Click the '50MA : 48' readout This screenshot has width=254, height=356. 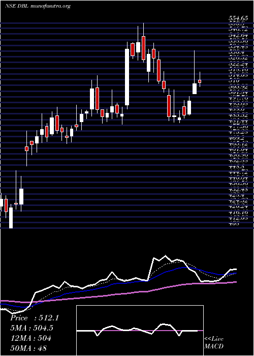28,348
